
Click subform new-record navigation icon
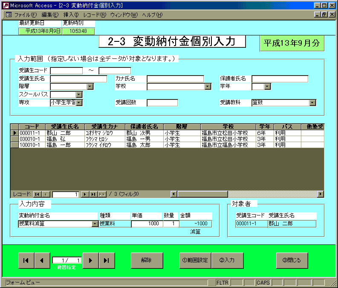tap(102, 195)
